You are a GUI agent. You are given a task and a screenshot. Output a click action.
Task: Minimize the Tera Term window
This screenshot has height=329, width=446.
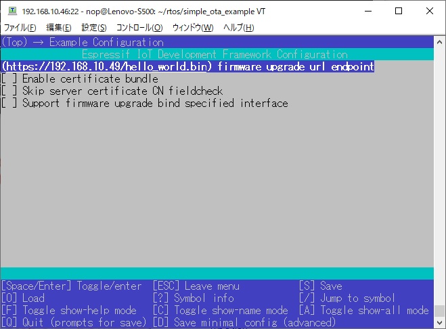tap(368, 11)
